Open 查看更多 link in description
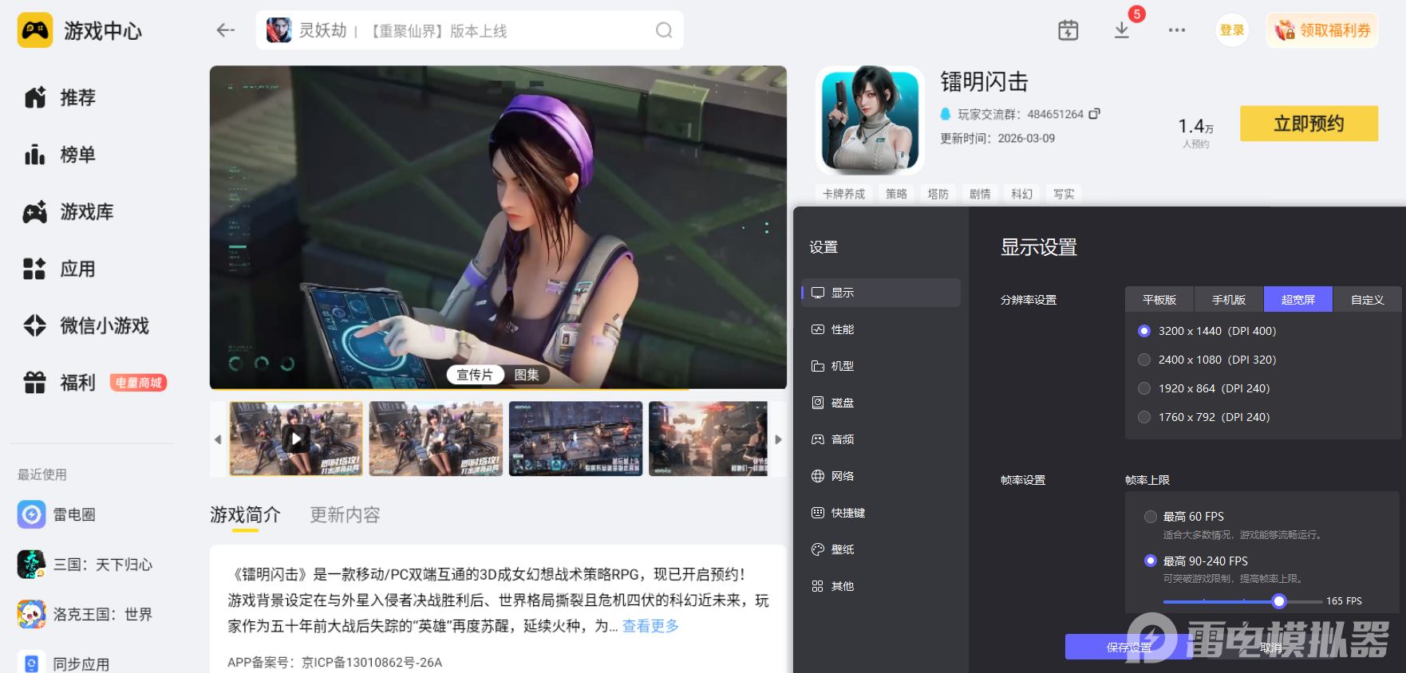This screenshot has height=673, width=1406. tap(650, 626)
